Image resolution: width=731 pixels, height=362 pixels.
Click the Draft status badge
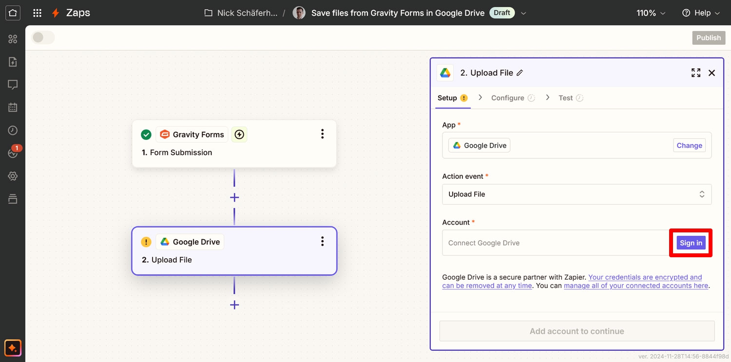tap(501, 13)
